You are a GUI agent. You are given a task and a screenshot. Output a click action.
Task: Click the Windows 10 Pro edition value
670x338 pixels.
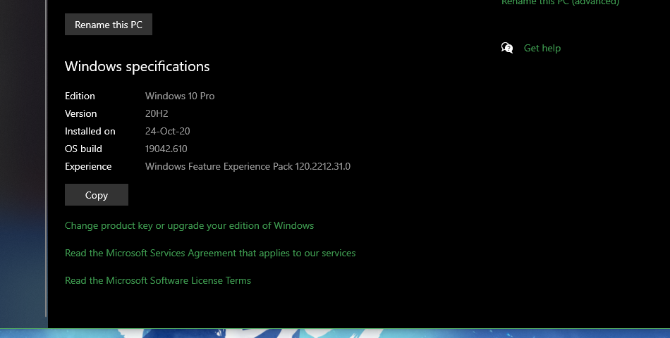(180, 96)
